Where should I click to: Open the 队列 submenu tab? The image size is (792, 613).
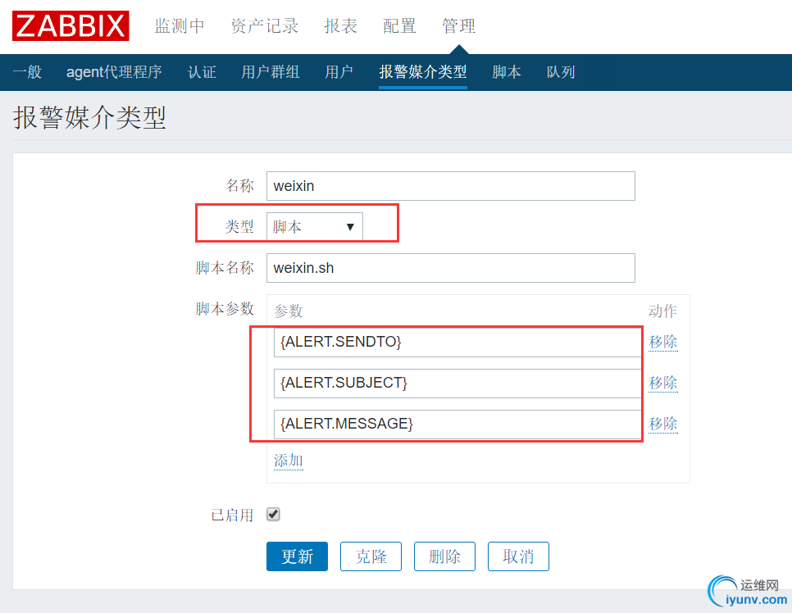[x=561, y=72]
